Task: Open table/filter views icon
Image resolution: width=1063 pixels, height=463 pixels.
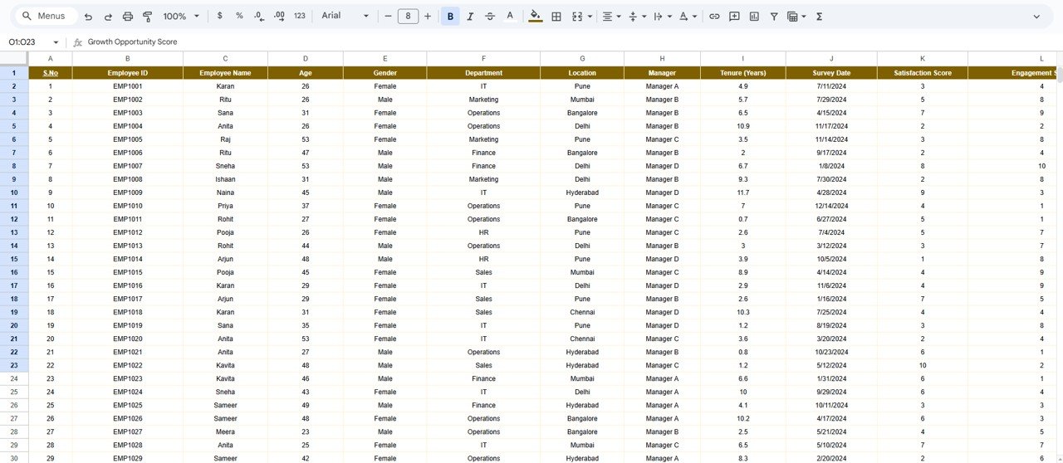Action: (792, 16)
